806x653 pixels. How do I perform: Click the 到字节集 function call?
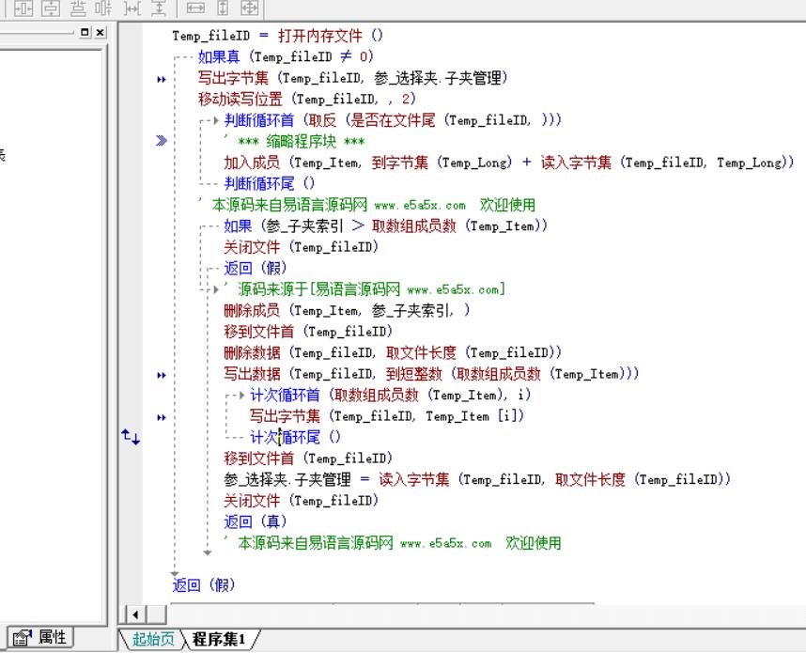point(400,163)
